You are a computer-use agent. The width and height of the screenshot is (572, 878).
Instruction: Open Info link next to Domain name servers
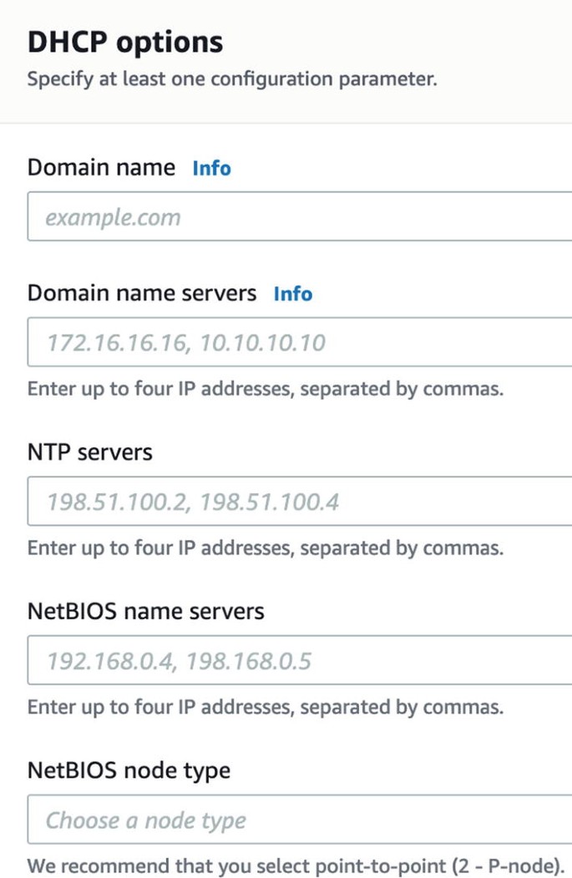coord(293,294)
